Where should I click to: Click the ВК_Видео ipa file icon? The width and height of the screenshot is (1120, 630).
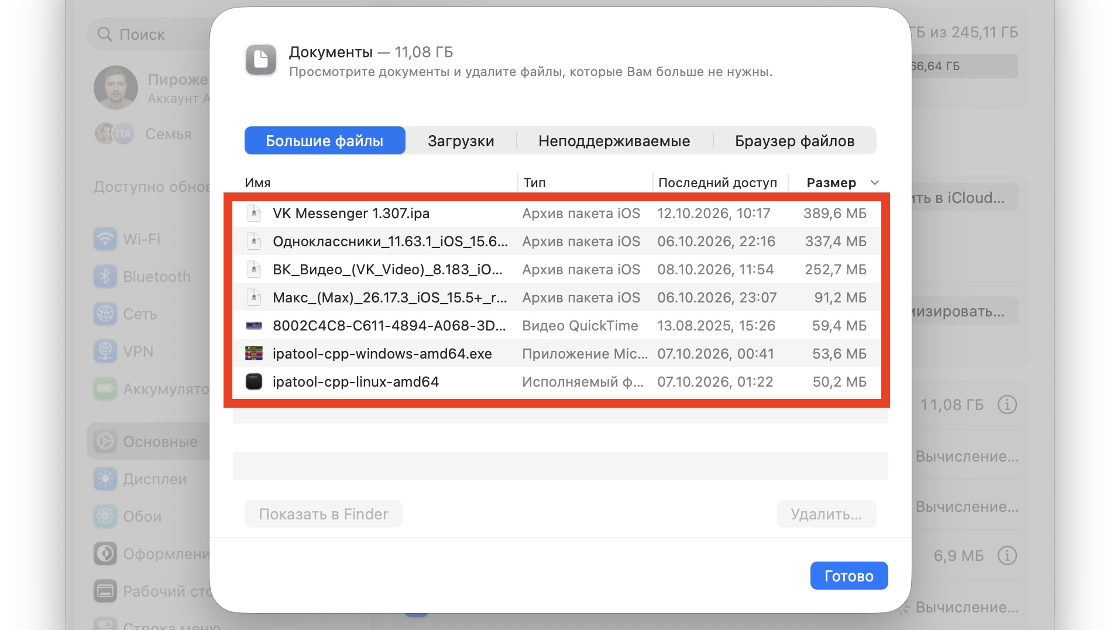(253, 270)
